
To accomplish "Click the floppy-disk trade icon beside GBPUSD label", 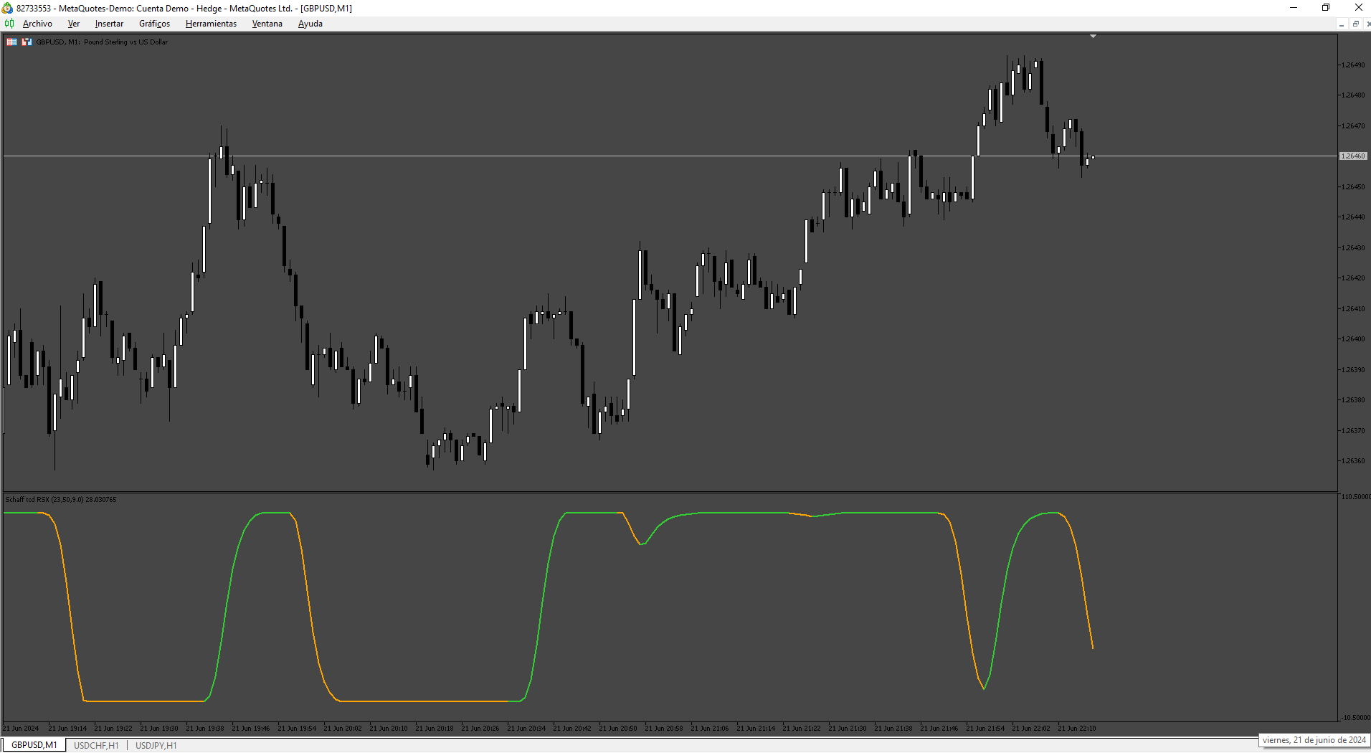I will pos(27,42).
